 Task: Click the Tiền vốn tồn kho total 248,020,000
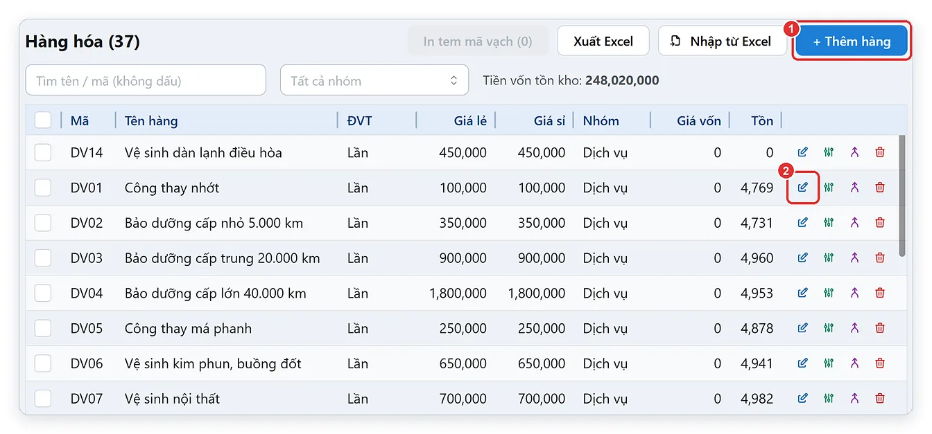(622, 80)
